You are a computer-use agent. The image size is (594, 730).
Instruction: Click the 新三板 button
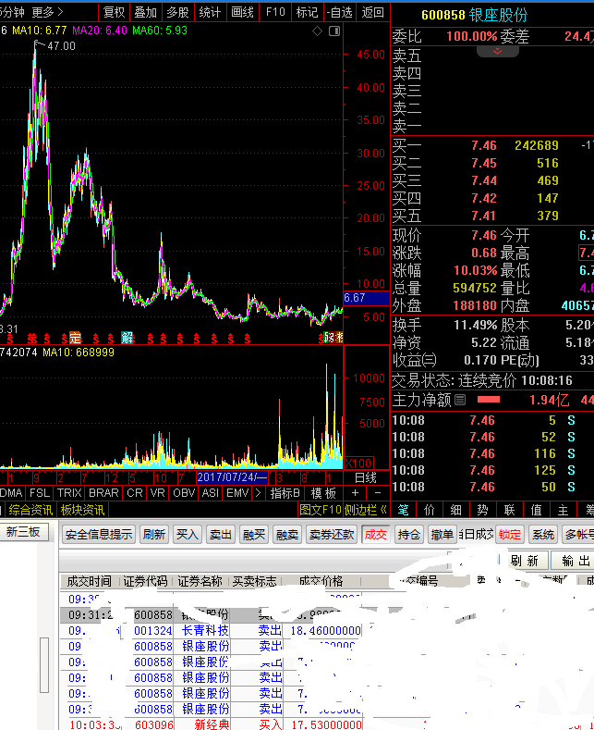click(x=23, y=532)
